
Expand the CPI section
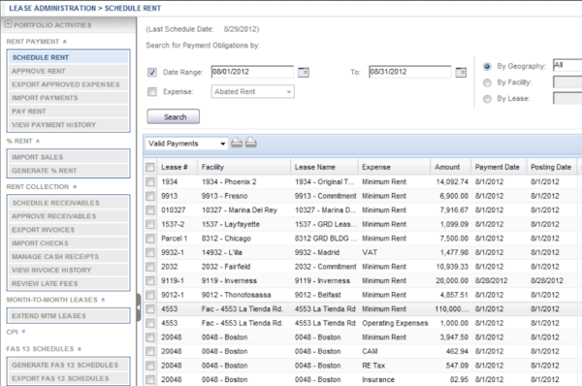click(23, 332)
